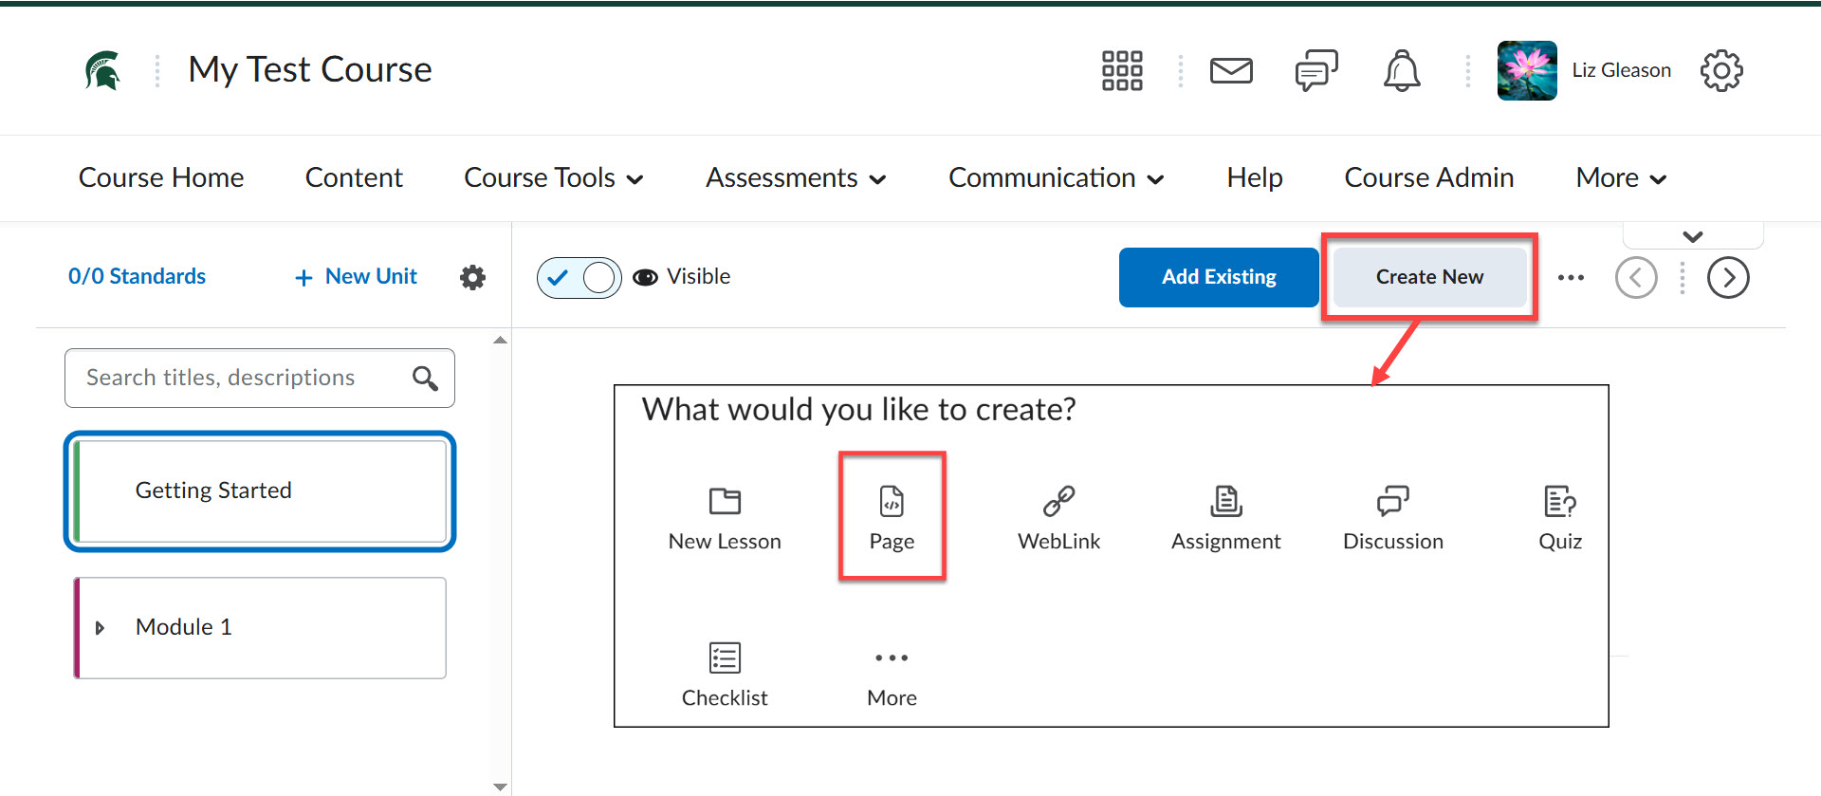Open the subscription alerts chat icon
The image size is (1821, 796).
[x=1316, y=71]
